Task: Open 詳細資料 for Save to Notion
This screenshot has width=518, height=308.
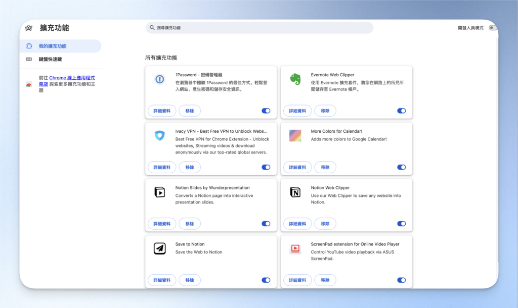Action: pyautogui.click(x=162, y=280)
